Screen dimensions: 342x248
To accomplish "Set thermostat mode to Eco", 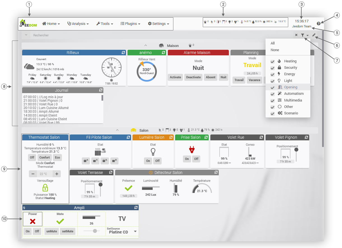I will (57, 157).
